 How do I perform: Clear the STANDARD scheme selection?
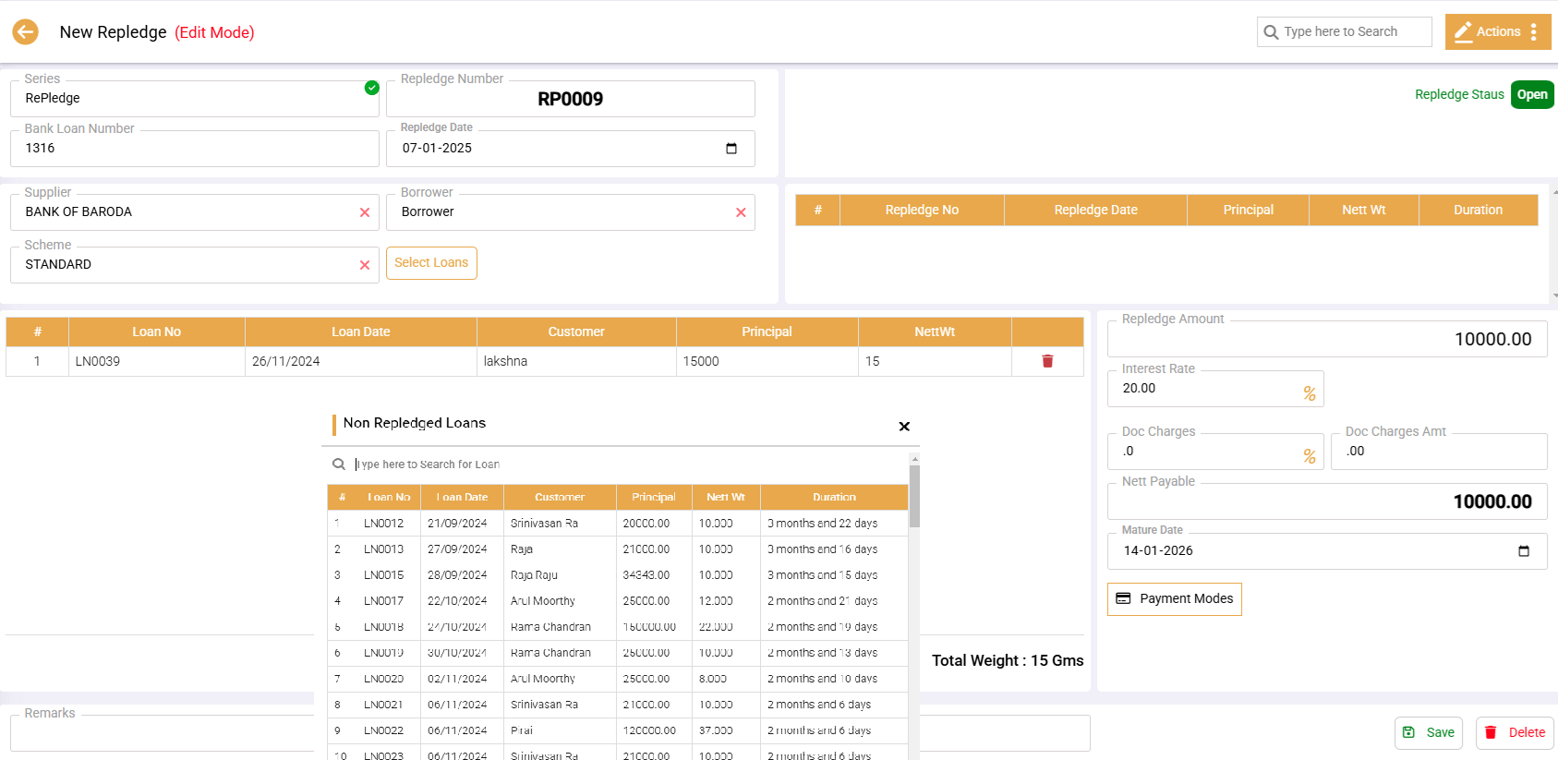(x=365, y=265)
